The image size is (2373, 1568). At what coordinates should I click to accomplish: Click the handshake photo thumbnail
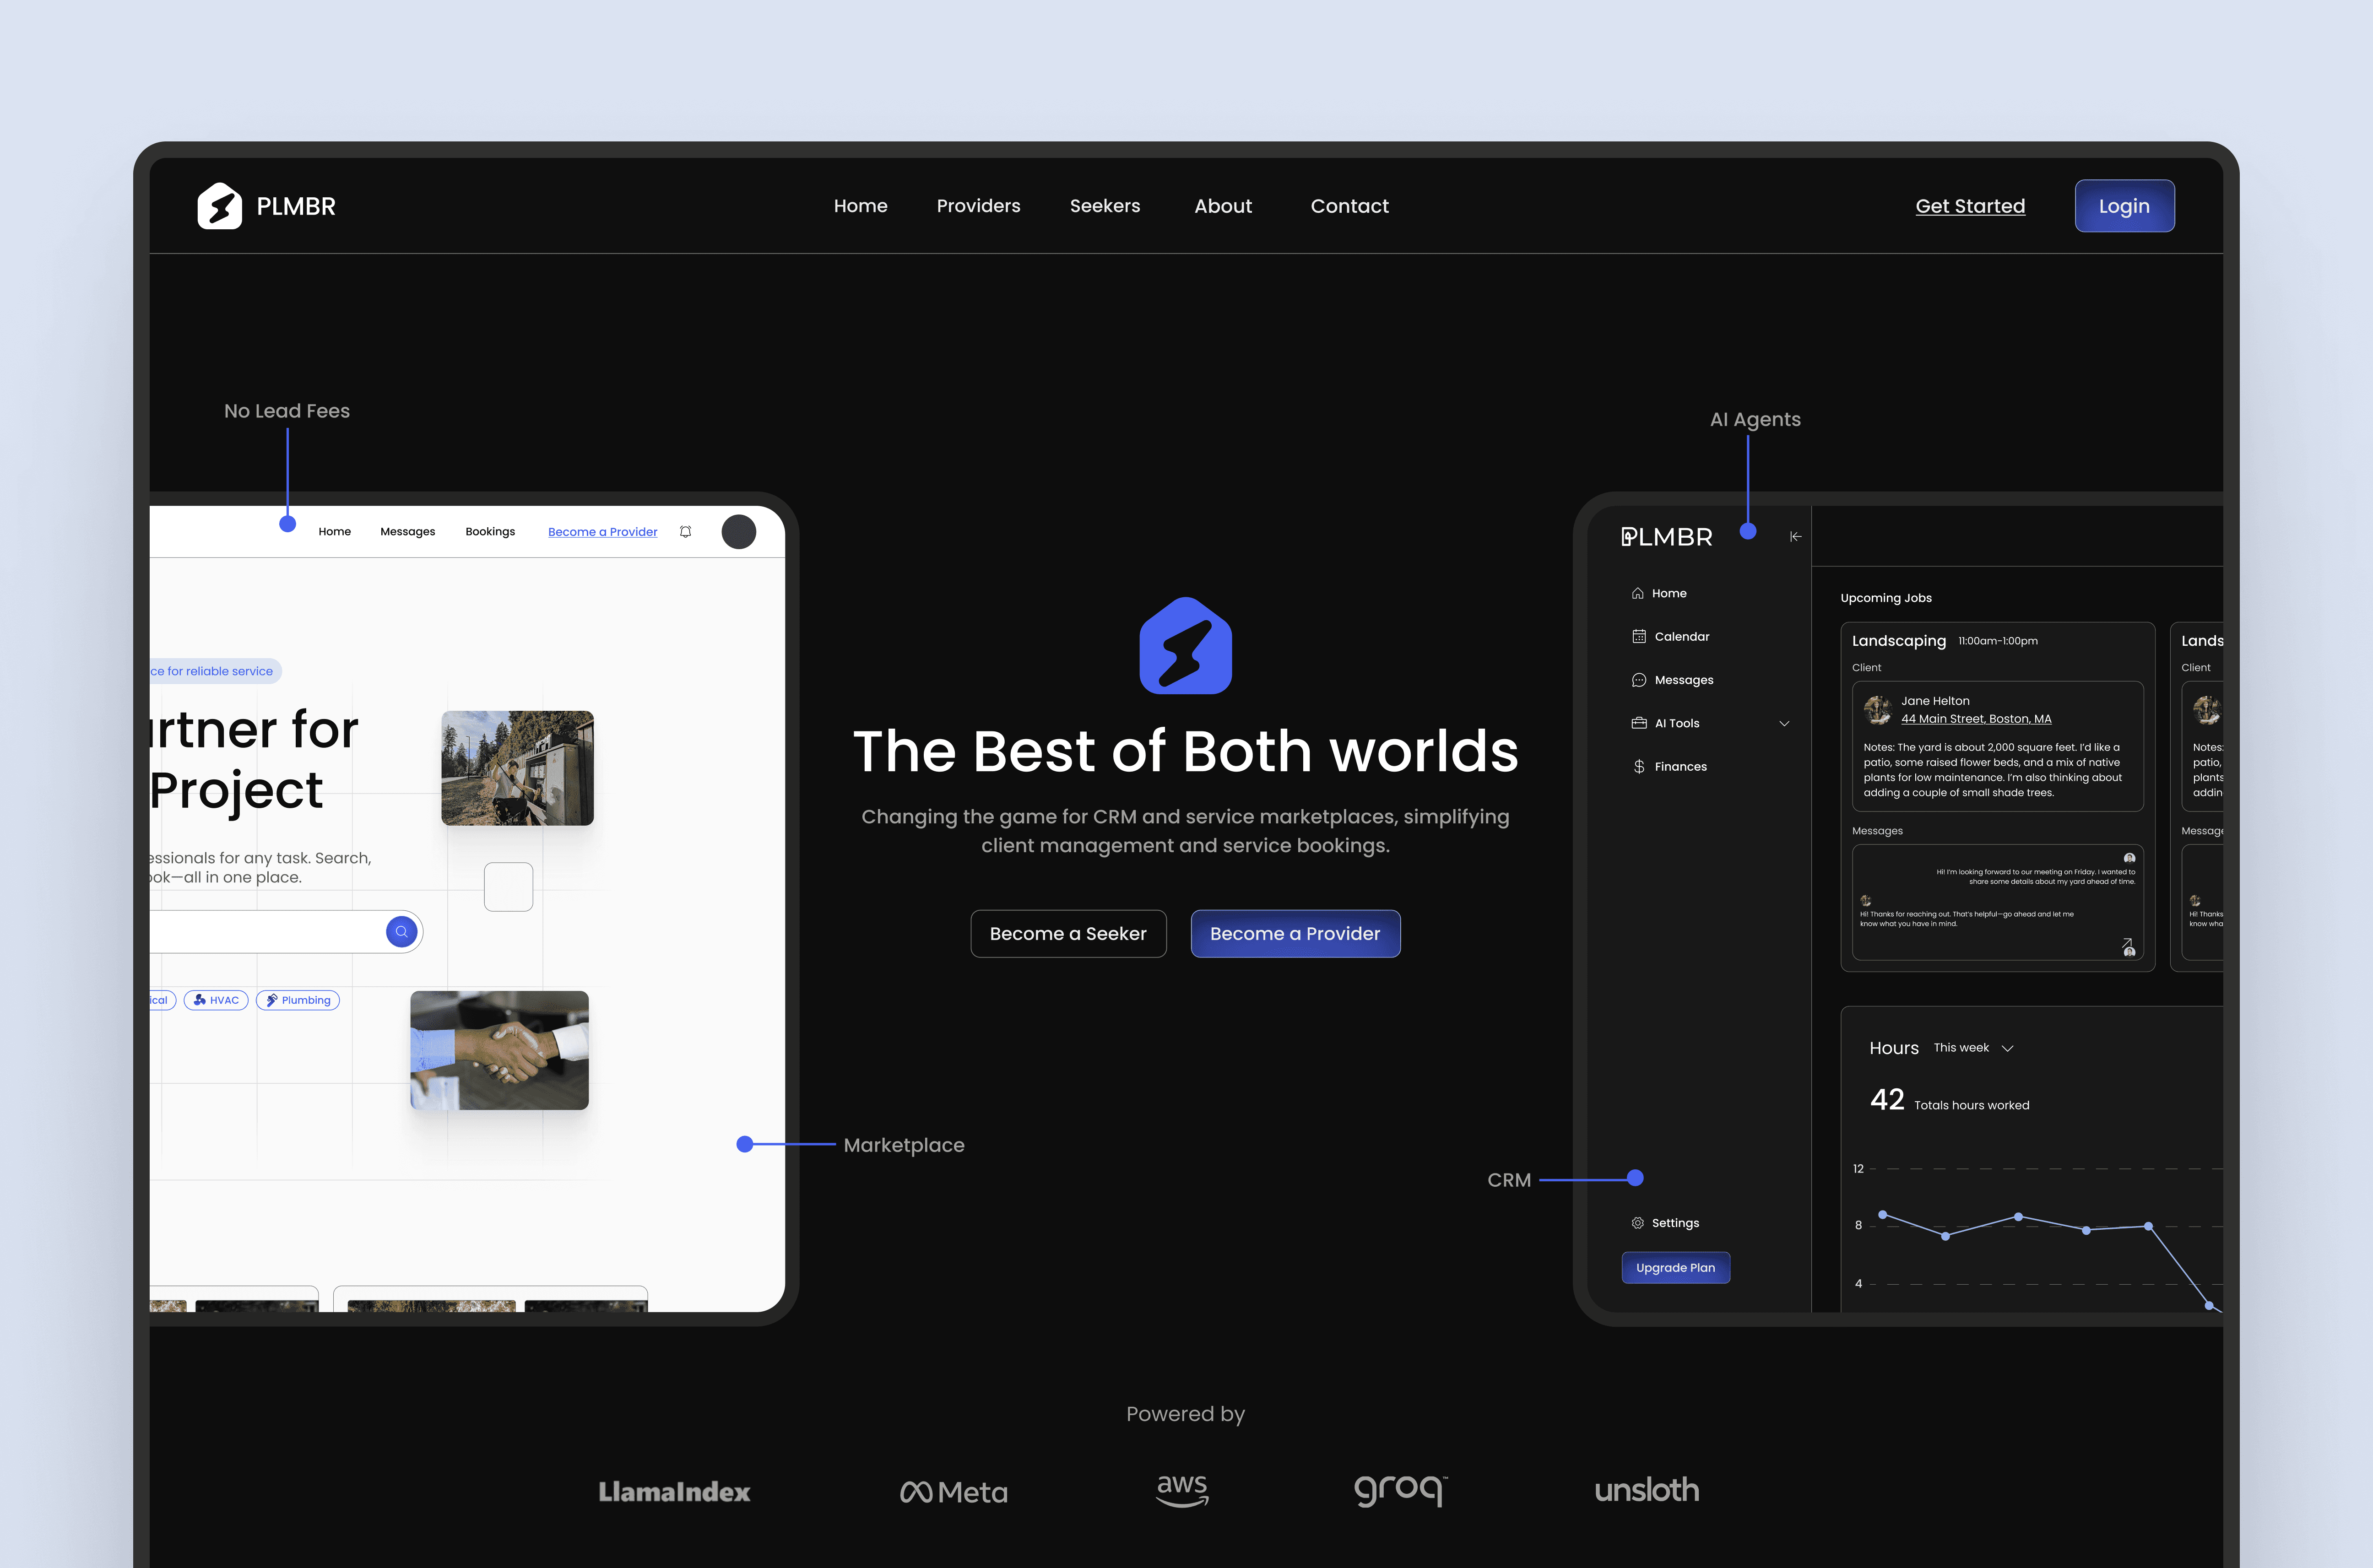click(x=499, y=1050)
